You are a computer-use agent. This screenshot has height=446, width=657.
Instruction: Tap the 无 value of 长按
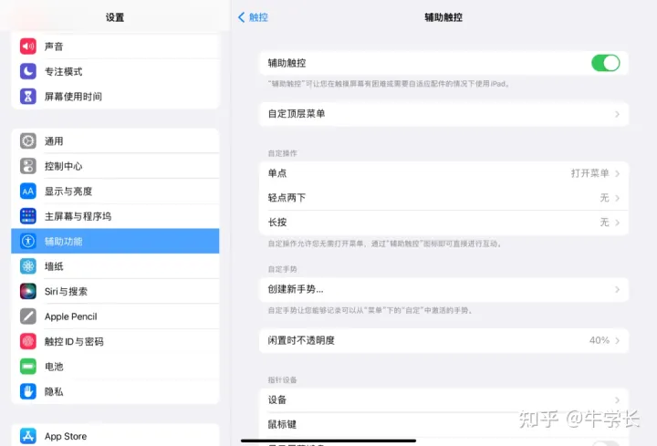coord(604,223)
